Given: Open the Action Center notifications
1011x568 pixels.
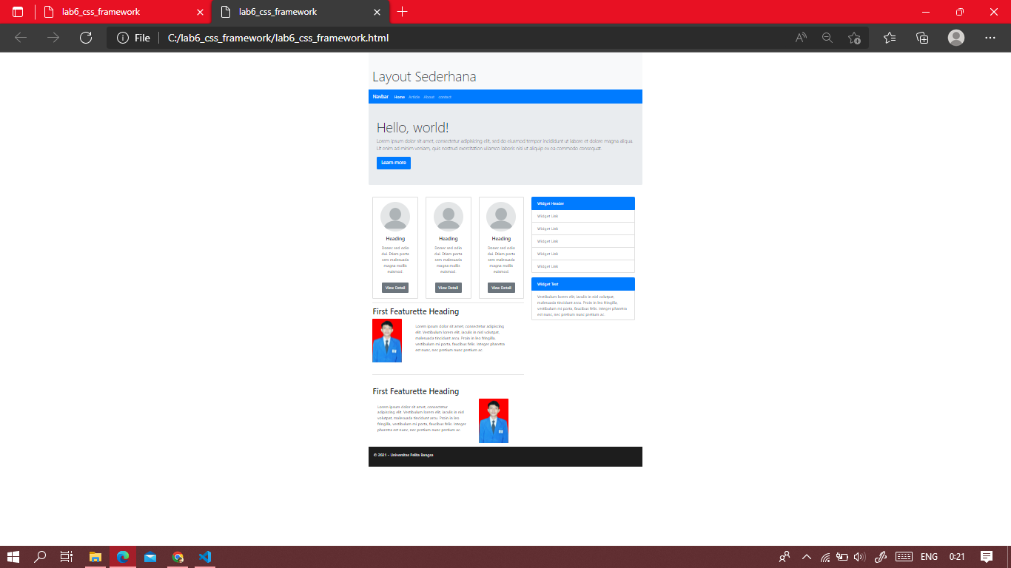Looking at the screenshot, I should [986, 557].
